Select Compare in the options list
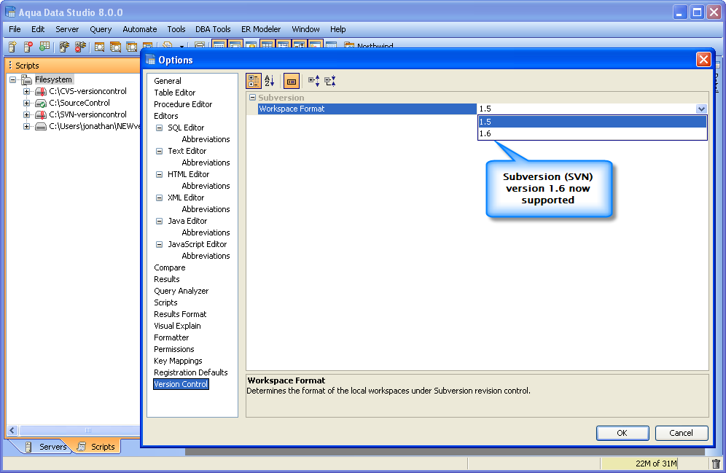The image size is (726, 473). (169, 267)
